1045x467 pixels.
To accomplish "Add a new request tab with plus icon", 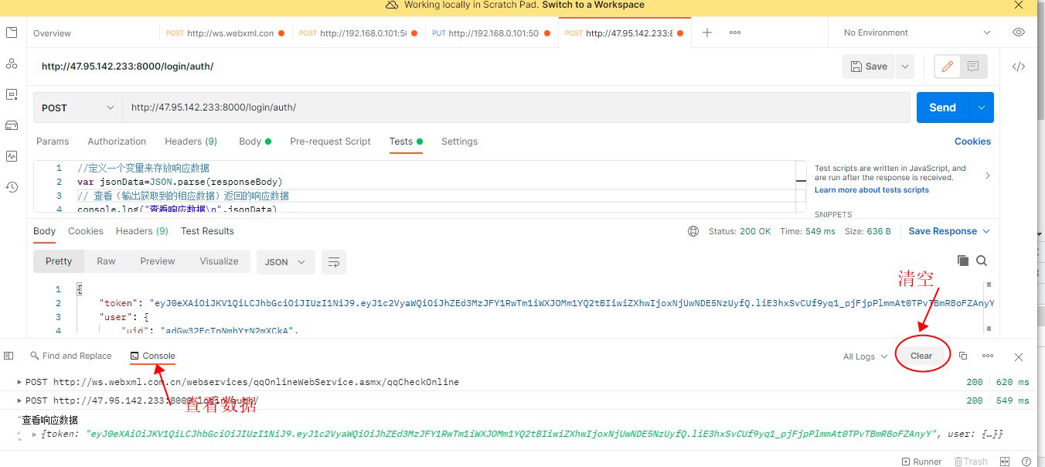I will coord(706,32).
